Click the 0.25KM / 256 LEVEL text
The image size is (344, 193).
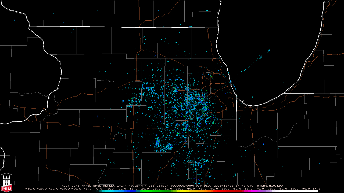(x=149, y=185)
